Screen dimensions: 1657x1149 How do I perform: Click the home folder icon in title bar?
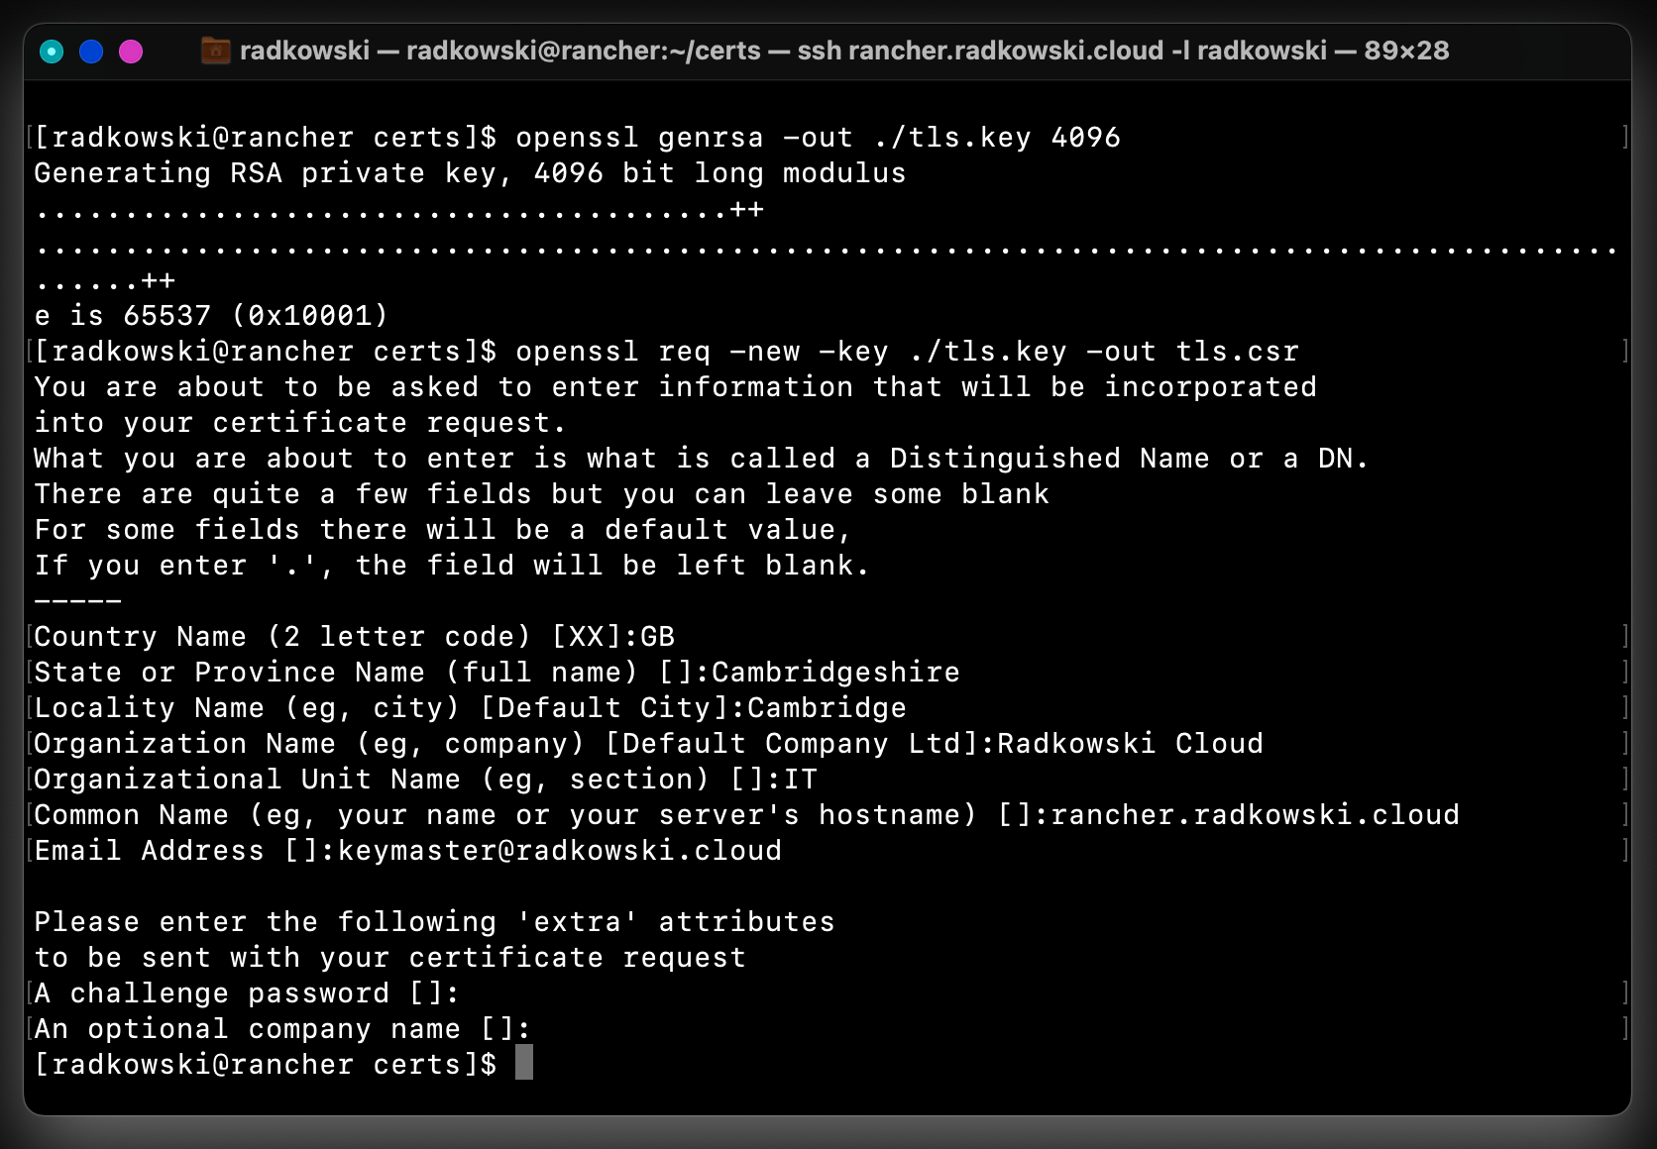215,51
